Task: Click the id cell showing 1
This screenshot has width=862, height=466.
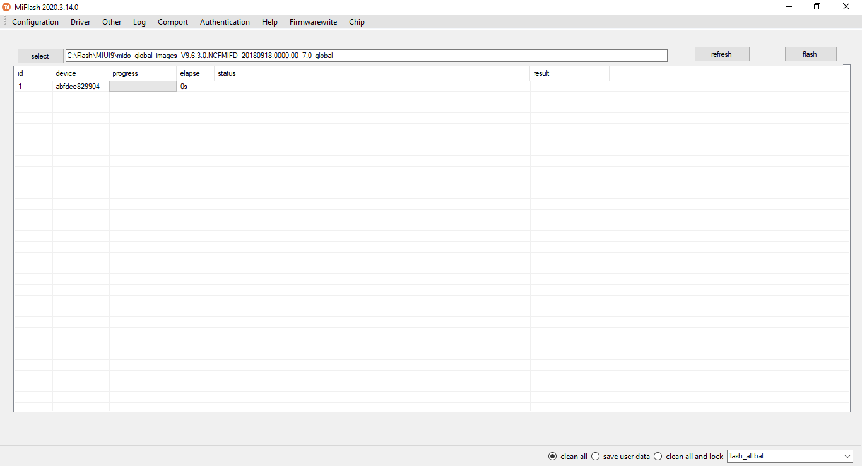Action: [x=33, y=87]
